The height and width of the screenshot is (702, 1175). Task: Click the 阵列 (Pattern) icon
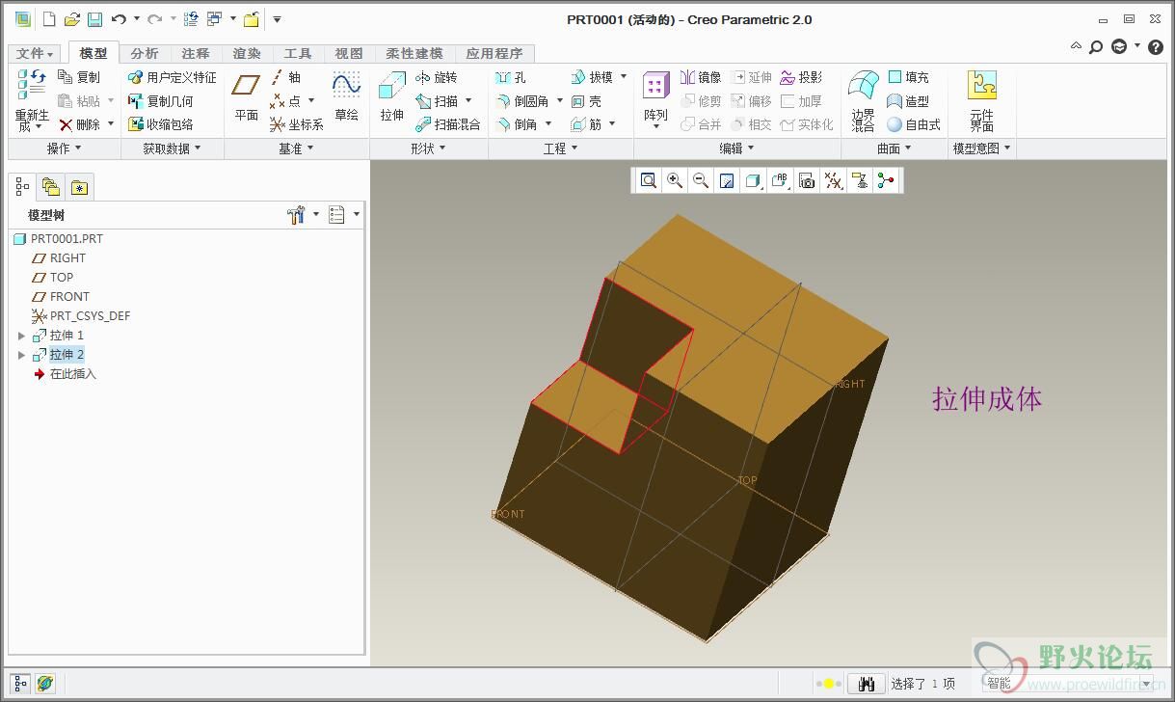point(655,97)
